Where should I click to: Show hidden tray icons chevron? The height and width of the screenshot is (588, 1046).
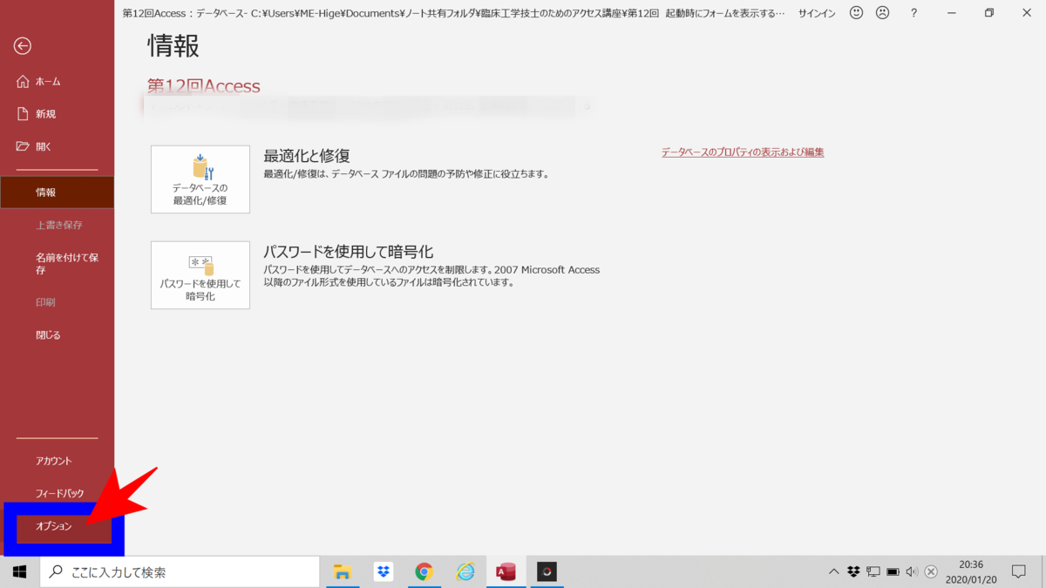pyautogui.click(x=833, y=572)
